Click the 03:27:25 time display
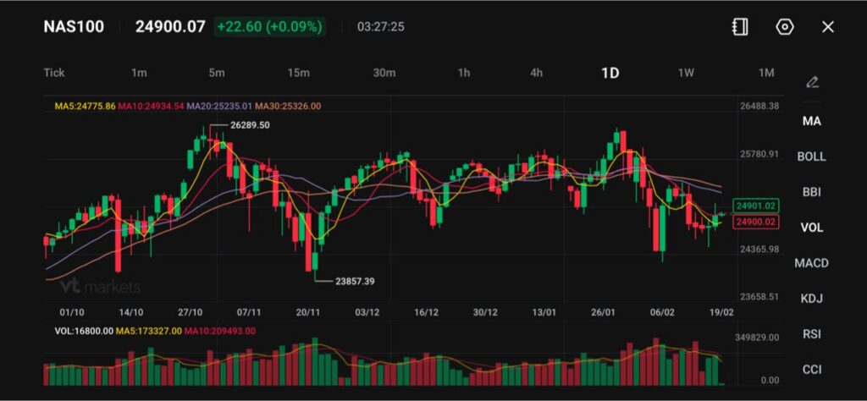This screenshot has height=401, width=867. pos(380,27)
